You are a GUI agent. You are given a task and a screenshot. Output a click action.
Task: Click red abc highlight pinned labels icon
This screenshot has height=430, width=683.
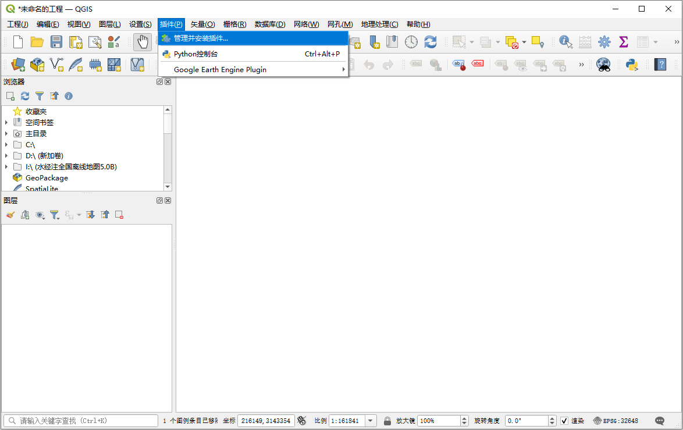pyautogui.click(x=478, y=65)
